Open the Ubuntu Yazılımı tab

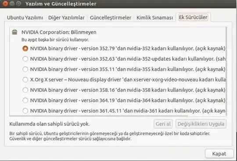(25, 17)
